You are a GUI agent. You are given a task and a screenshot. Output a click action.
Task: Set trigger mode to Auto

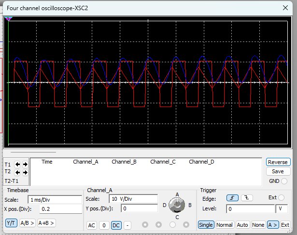[242, 225]
